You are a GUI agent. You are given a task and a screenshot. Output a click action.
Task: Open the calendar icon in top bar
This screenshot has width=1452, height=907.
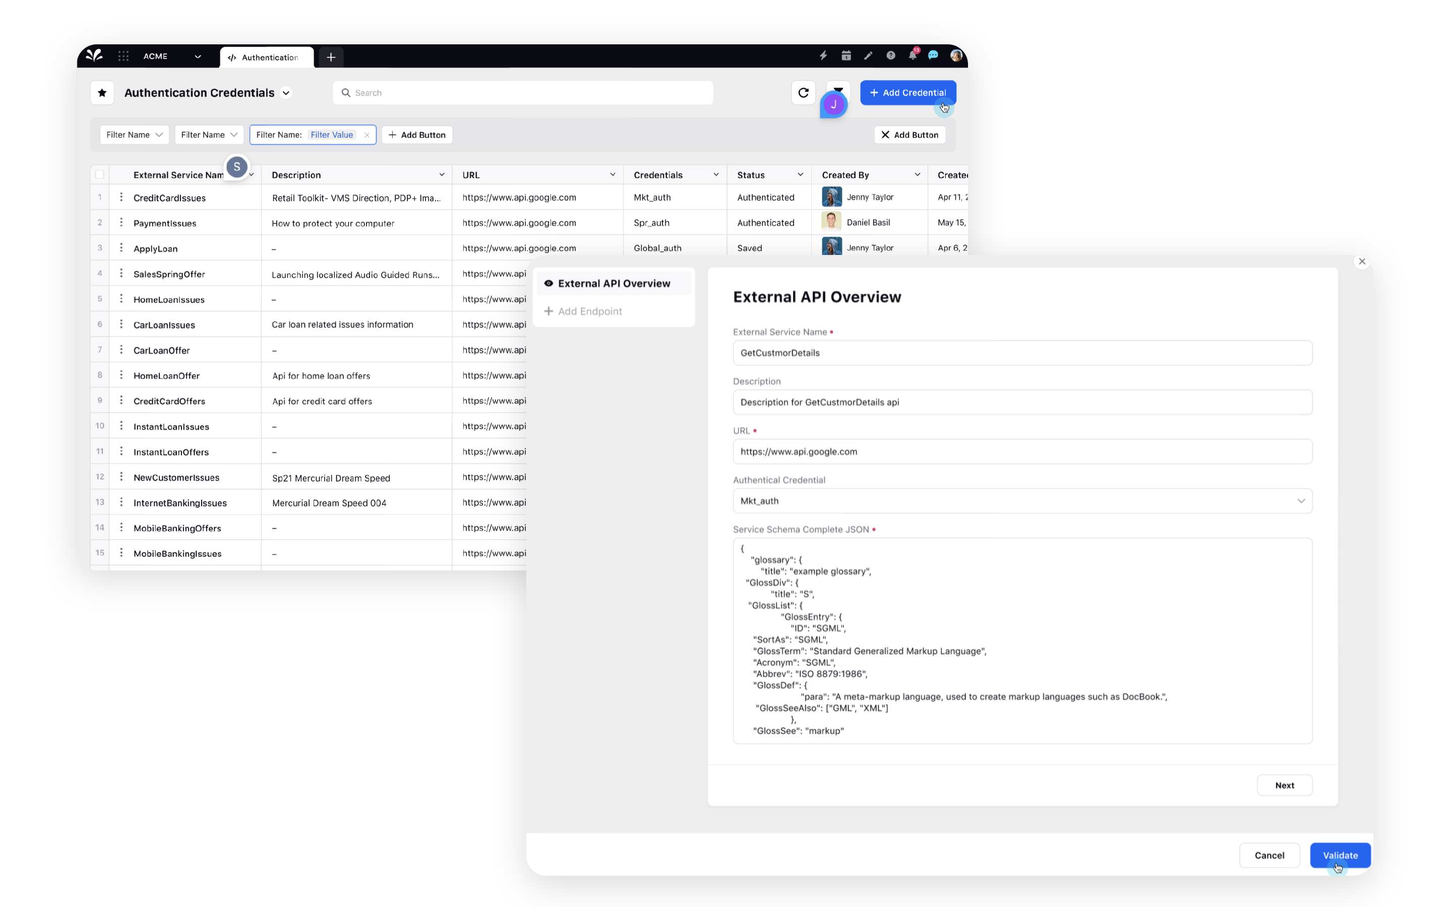tap(846, 56)
